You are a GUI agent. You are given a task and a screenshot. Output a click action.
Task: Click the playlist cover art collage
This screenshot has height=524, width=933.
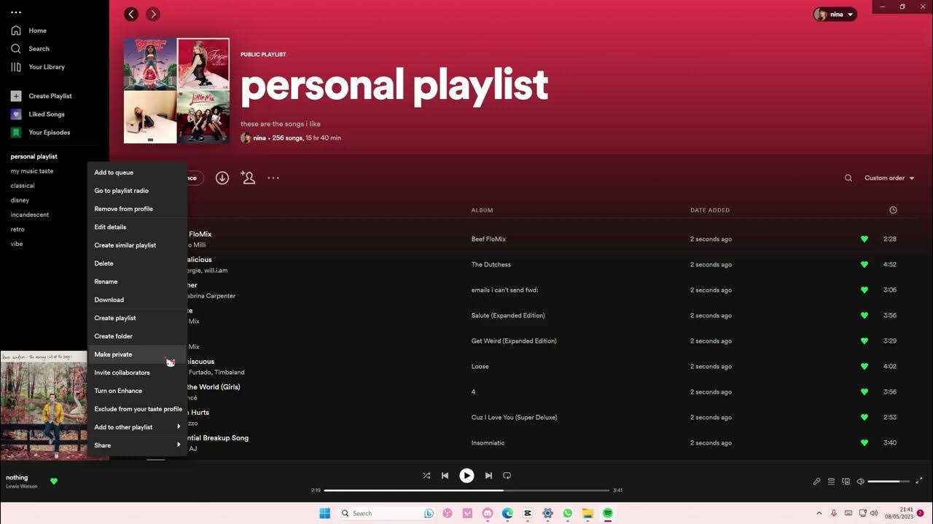tap(176, 91)
